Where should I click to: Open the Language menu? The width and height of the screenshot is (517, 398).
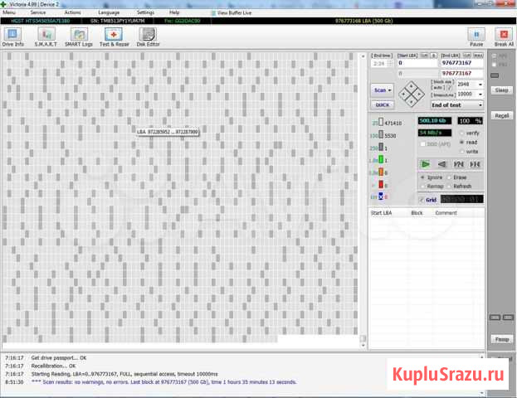click(108, 12)
